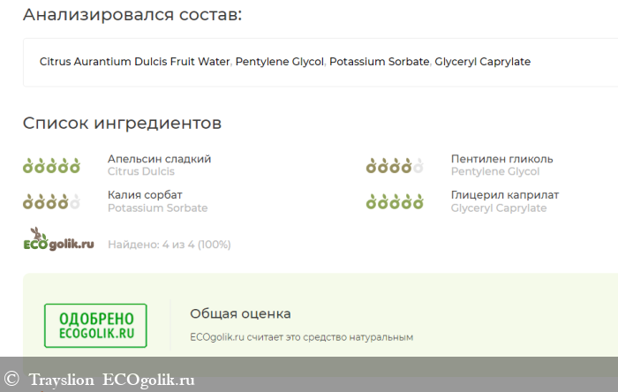Image resolution: width=618 pixels, height=392 pixels.
Task: Click the rating icons beside Калия сорбат
Action: (51, 202)
